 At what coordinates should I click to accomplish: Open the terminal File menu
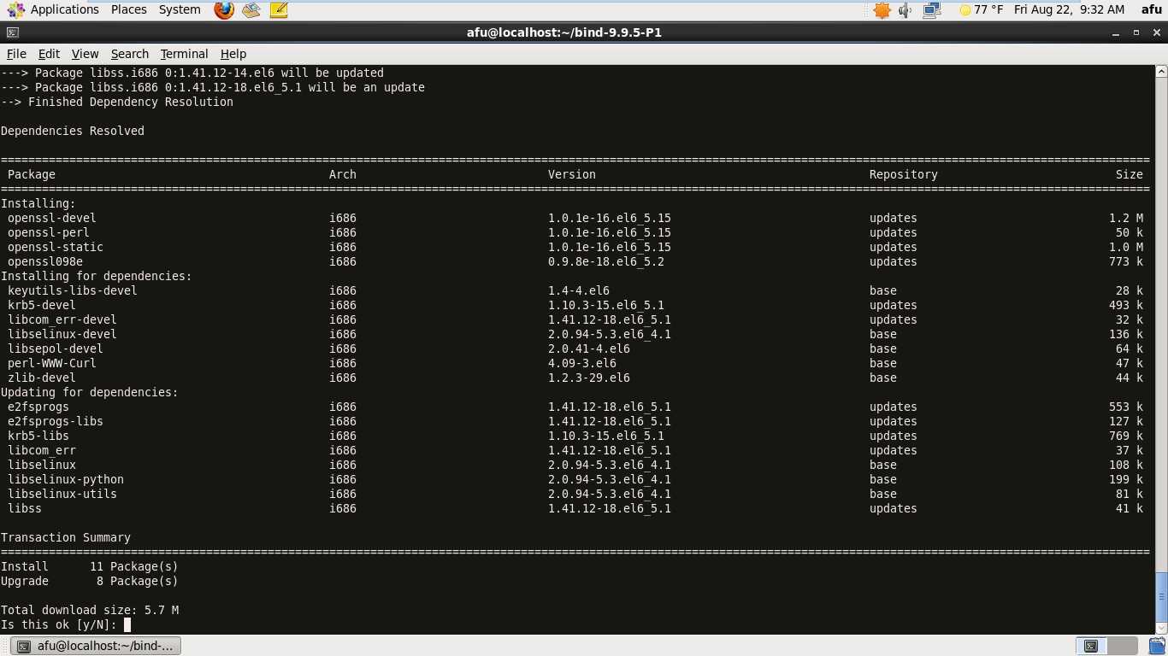coord(16,53)
